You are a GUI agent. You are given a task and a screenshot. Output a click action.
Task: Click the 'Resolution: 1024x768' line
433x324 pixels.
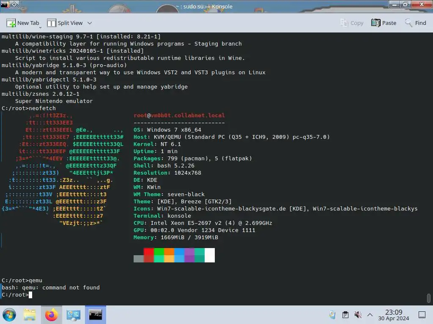tap(167, 173)
